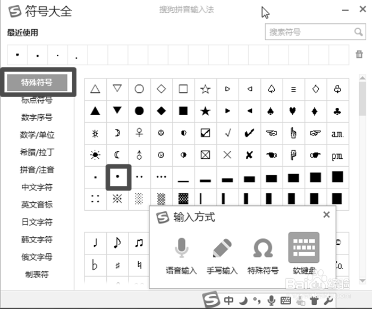This screenshot has width=372, height=309.
Task: Click the symbol grid scrollbar thumb
Action: click(362, 98)
